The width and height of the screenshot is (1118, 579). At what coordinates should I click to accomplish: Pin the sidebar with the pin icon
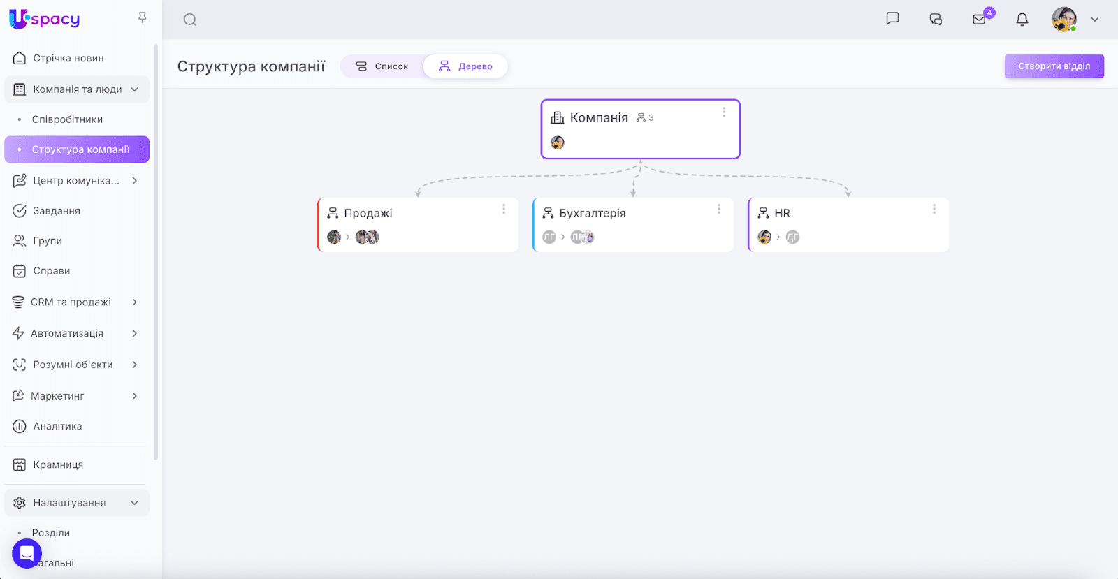point(143,17)
